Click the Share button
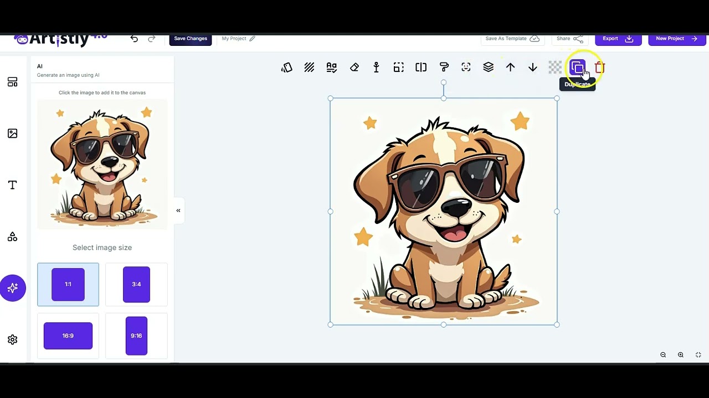This screenshot has width=709, height=398. (x=570, y=39)
